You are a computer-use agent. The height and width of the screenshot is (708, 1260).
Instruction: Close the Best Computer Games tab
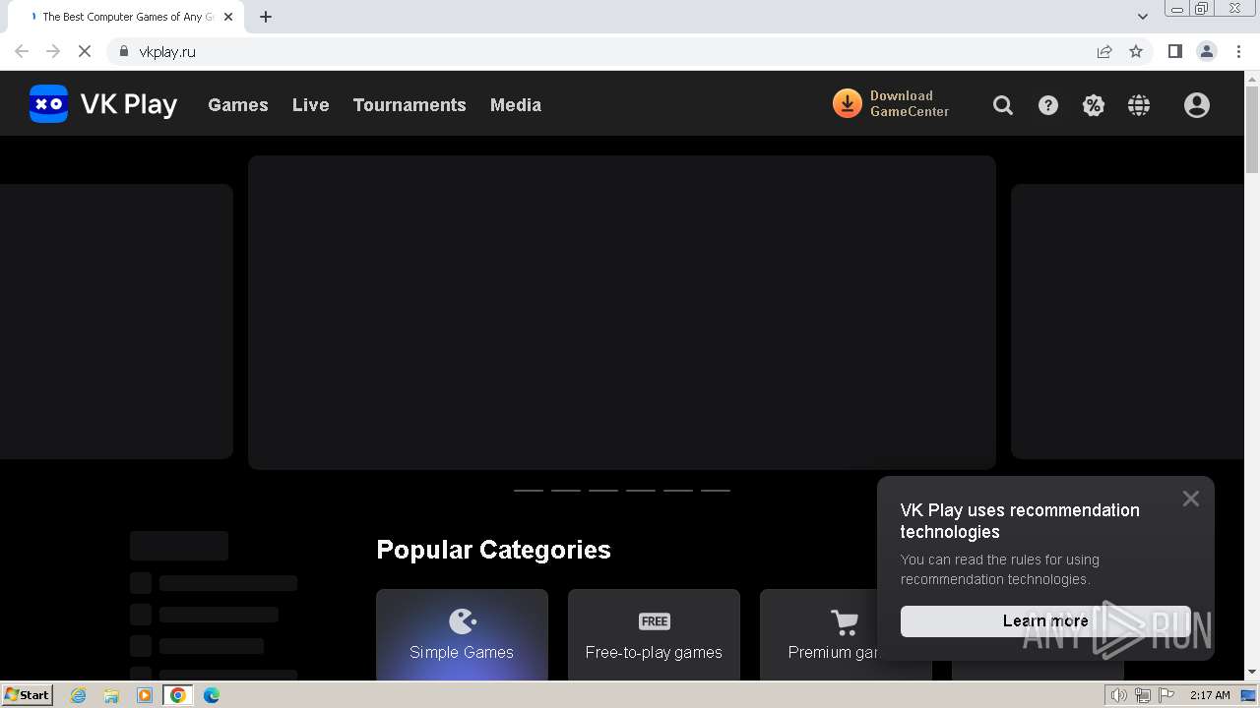[x=229, y=17]
